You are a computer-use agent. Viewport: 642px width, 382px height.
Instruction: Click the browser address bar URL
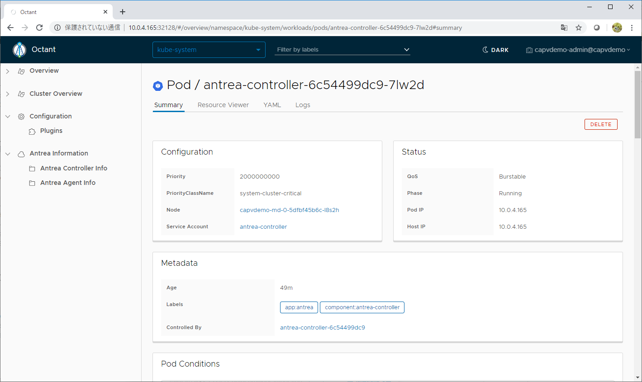point(295,28)
